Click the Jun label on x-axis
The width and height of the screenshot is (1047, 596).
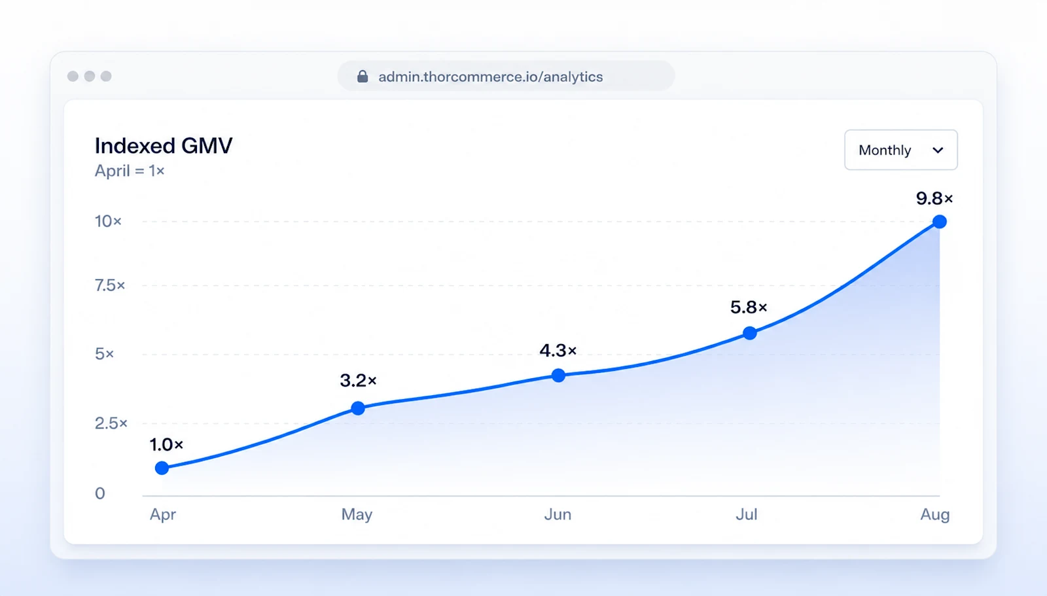[558, 515]
